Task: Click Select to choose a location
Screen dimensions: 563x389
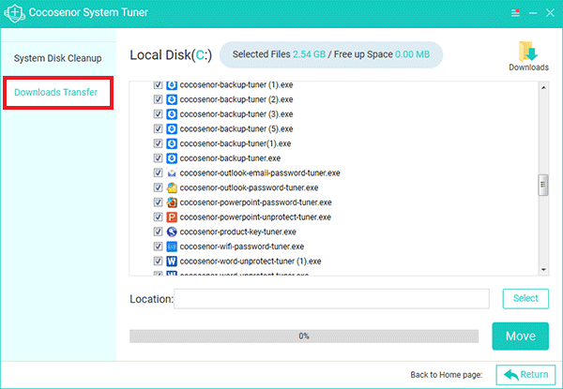Action: pyautogui.click(x=525, y=298)
